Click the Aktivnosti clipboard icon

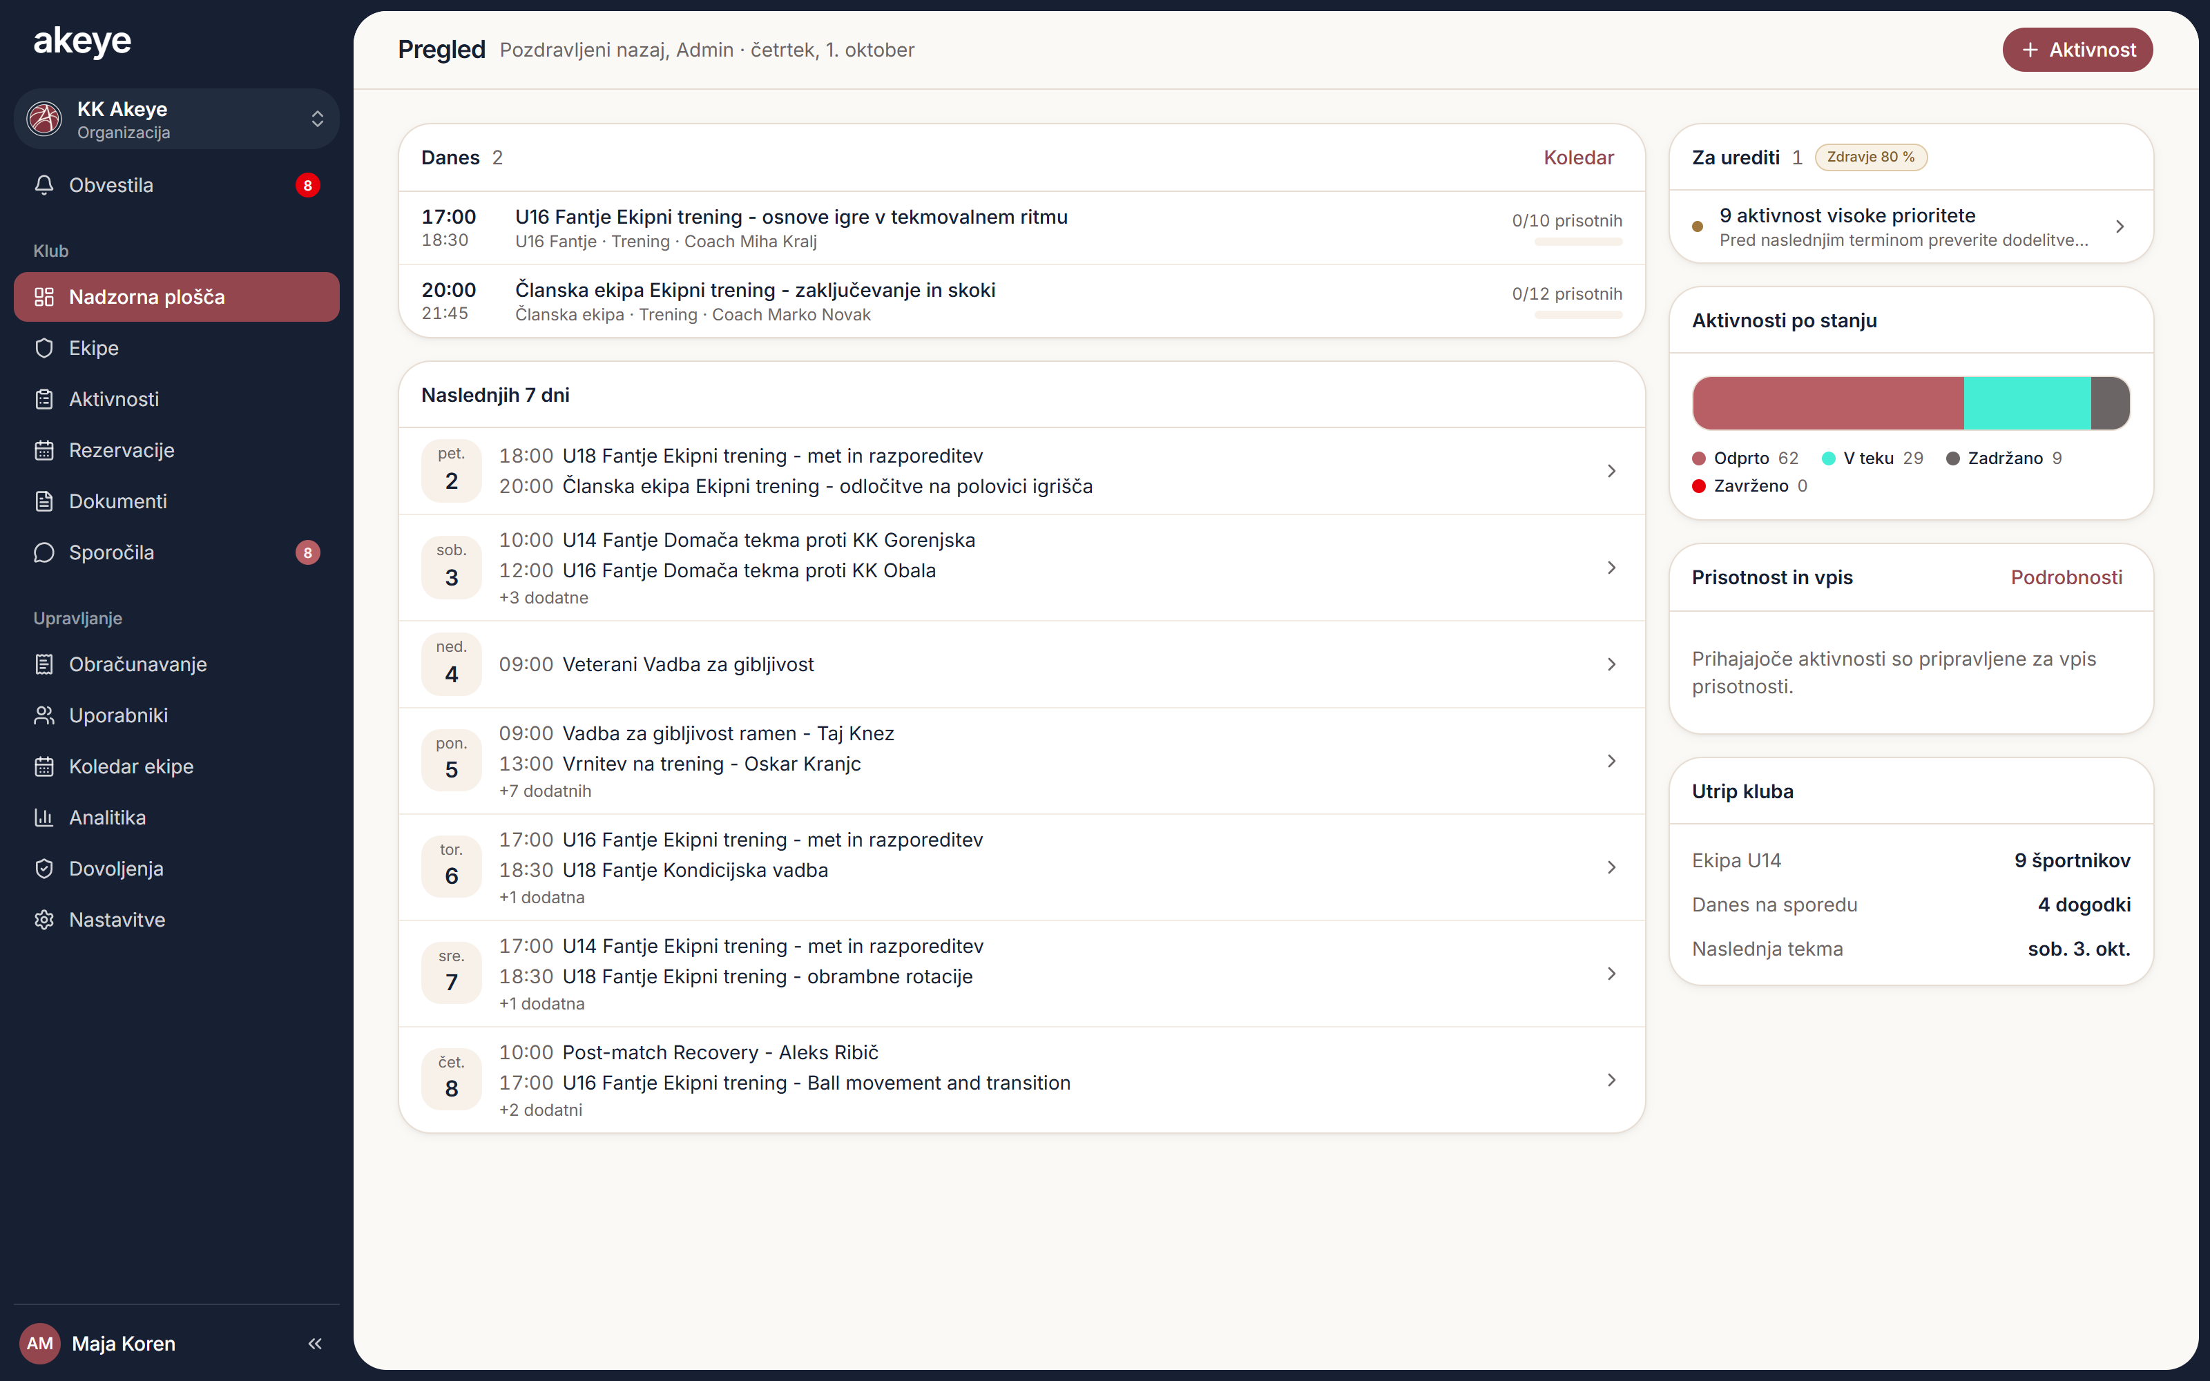[44, 399]
